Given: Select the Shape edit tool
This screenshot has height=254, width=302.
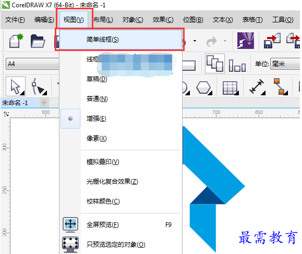Looking at the screenshot, I should (x=39, y=86).
